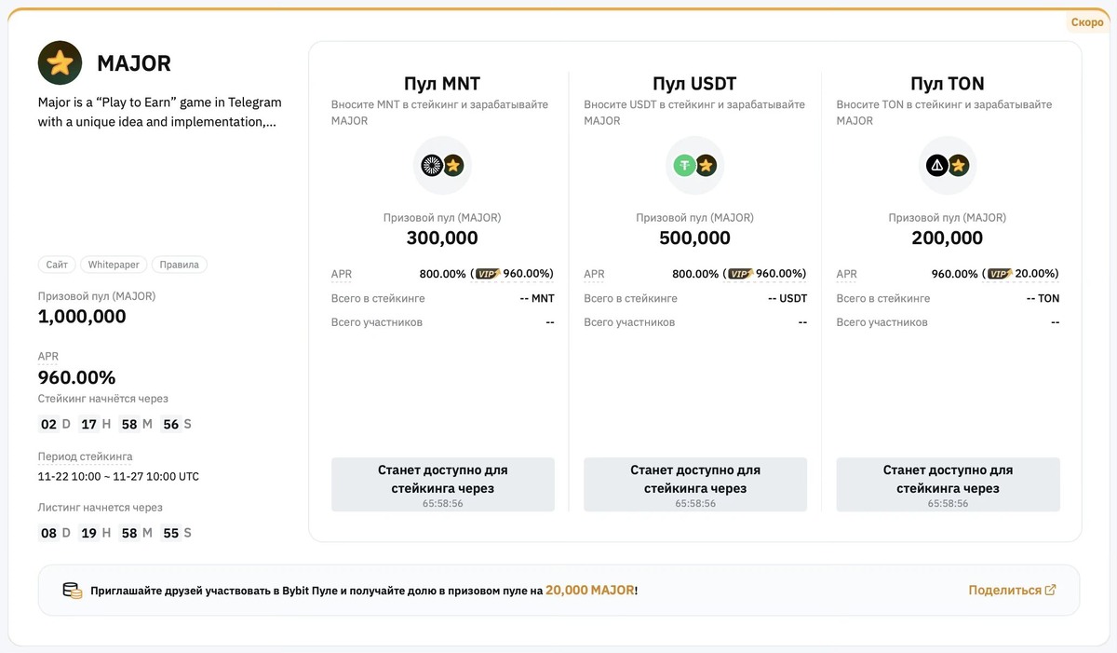The height and width of the screenshot is (653, 1117).
Task: Click the Скоро label in the corner
Action: click(1086, 20)
